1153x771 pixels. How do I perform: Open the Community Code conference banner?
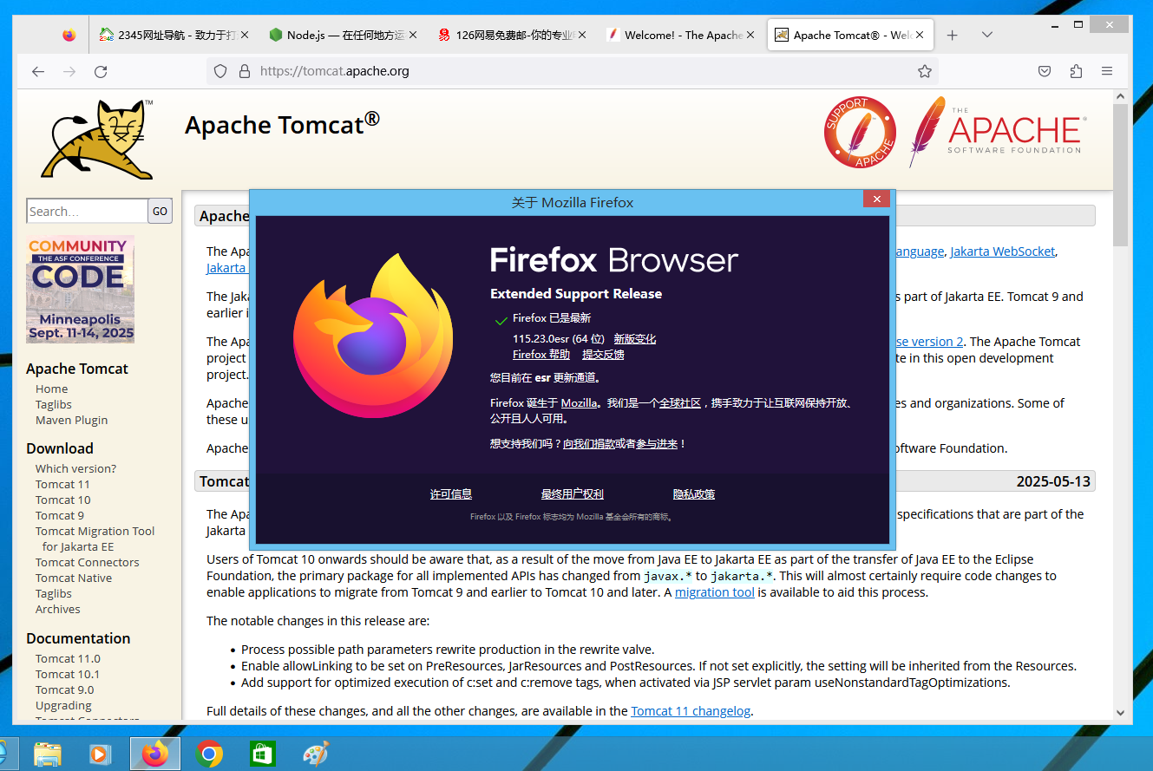point(80,290)
